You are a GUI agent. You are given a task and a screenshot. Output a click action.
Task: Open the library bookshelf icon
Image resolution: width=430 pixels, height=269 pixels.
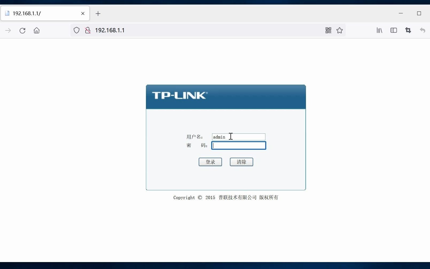(x=379, y=30)
